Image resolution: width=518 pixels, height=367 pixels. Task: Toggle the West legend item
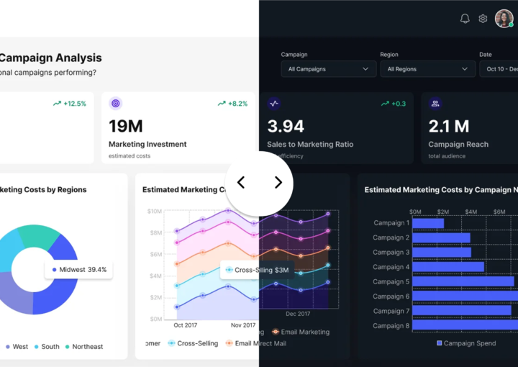click(x=17, y=347)
